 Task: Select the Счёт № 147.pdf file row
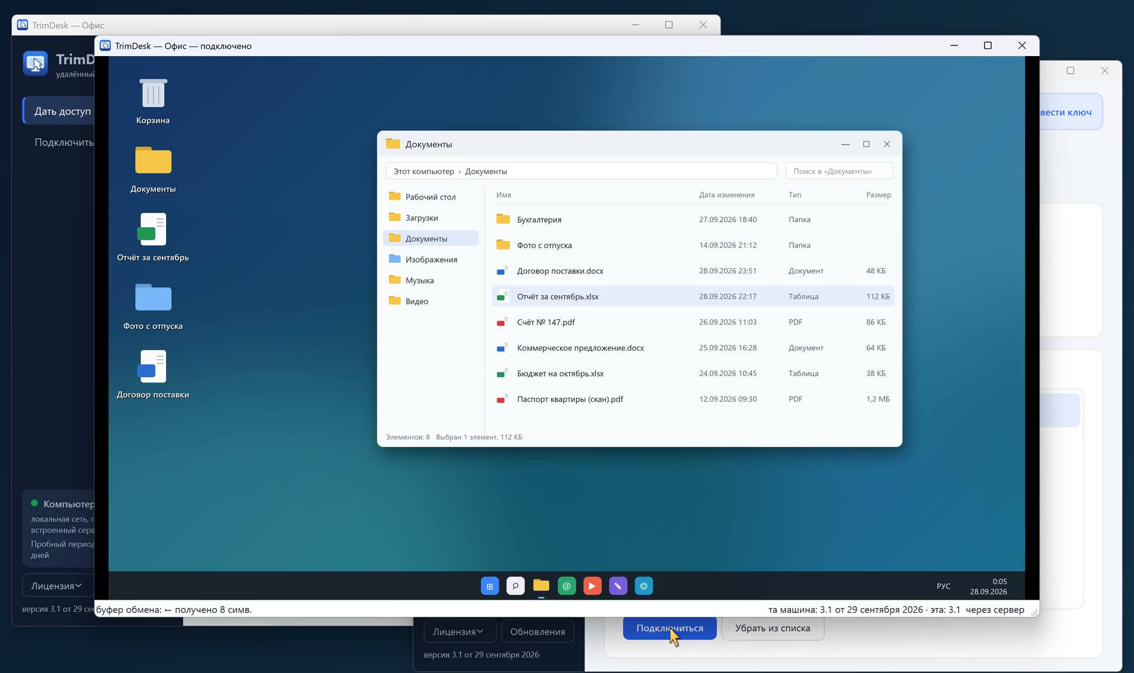pos(693,322)
